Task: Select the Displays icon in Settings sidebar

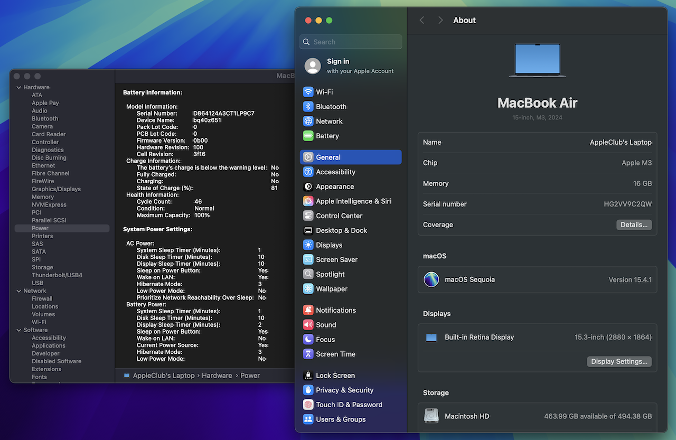Action: pos(308,245)
